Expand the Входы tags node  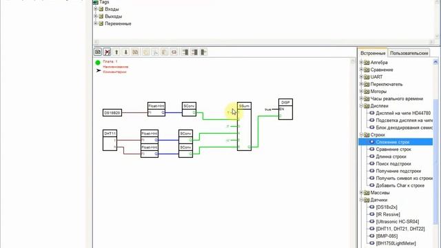96,9
